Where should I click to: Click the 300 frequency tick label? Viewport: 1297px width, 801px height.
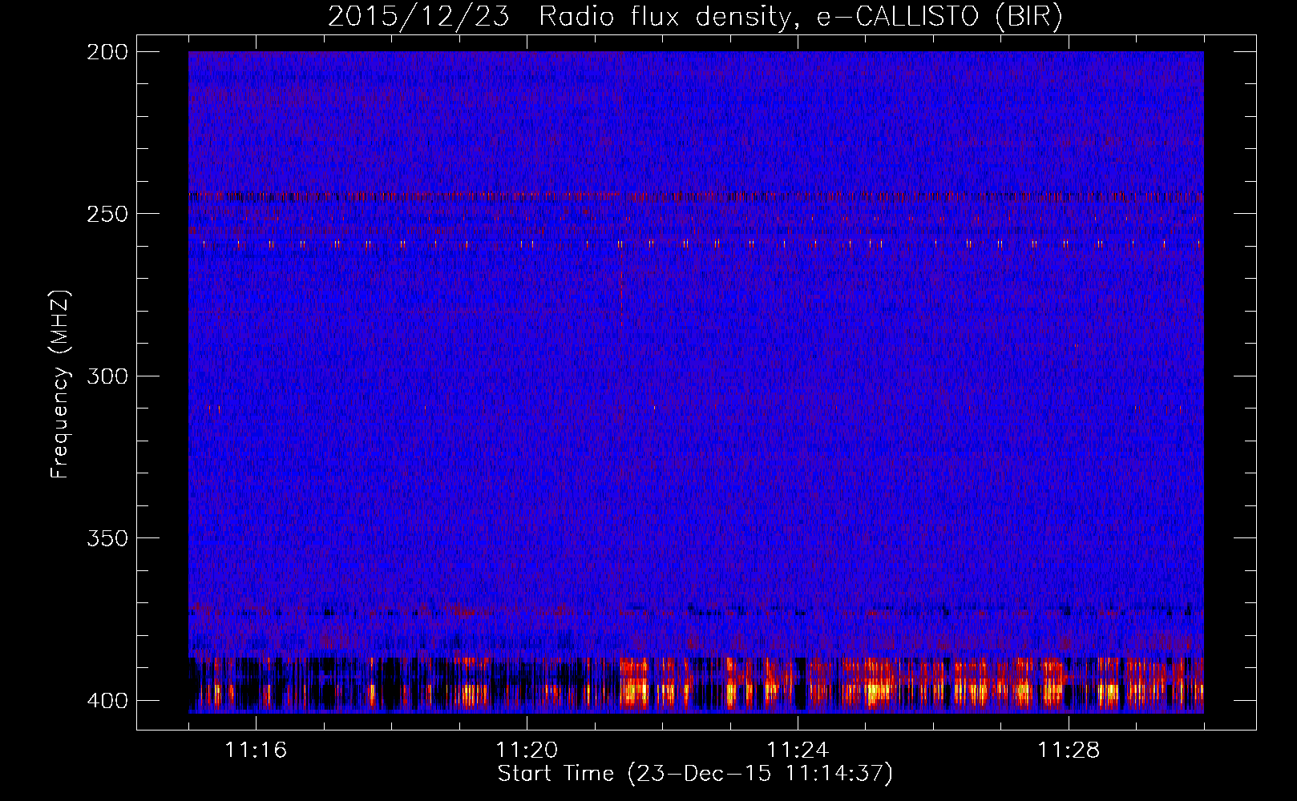[107, 376]
